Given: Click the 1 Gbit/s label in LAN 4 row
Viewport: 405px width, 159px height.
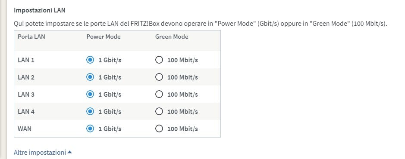Looking at the screenshot, I should click(x=110, y=112).
